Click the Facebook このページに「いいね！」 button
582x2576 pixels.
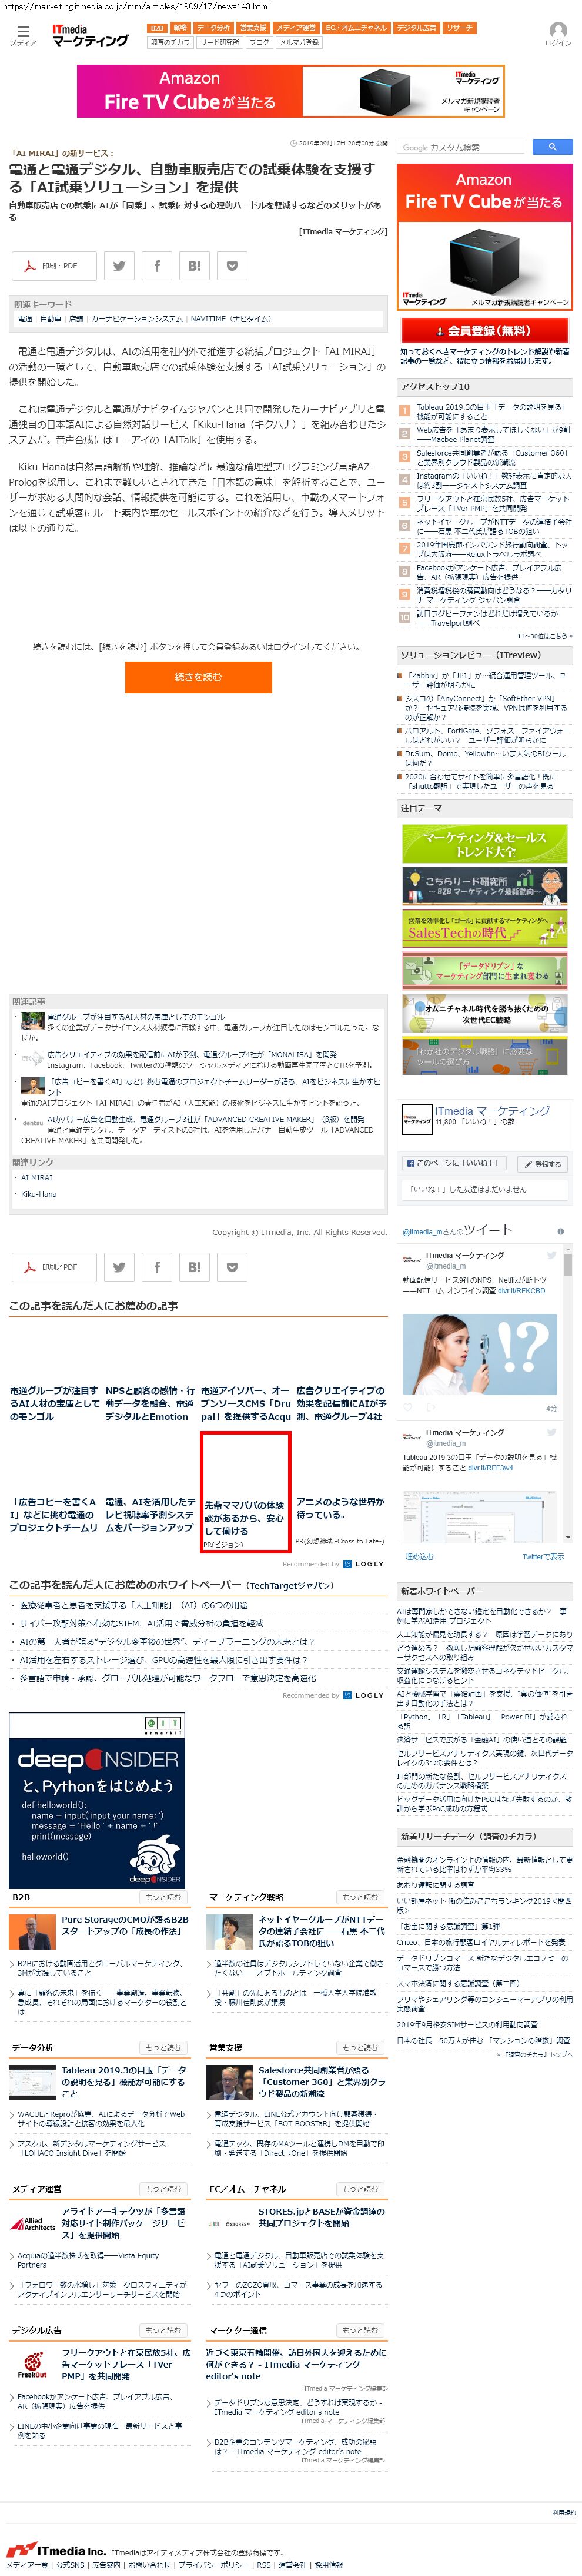(454, 1163)
